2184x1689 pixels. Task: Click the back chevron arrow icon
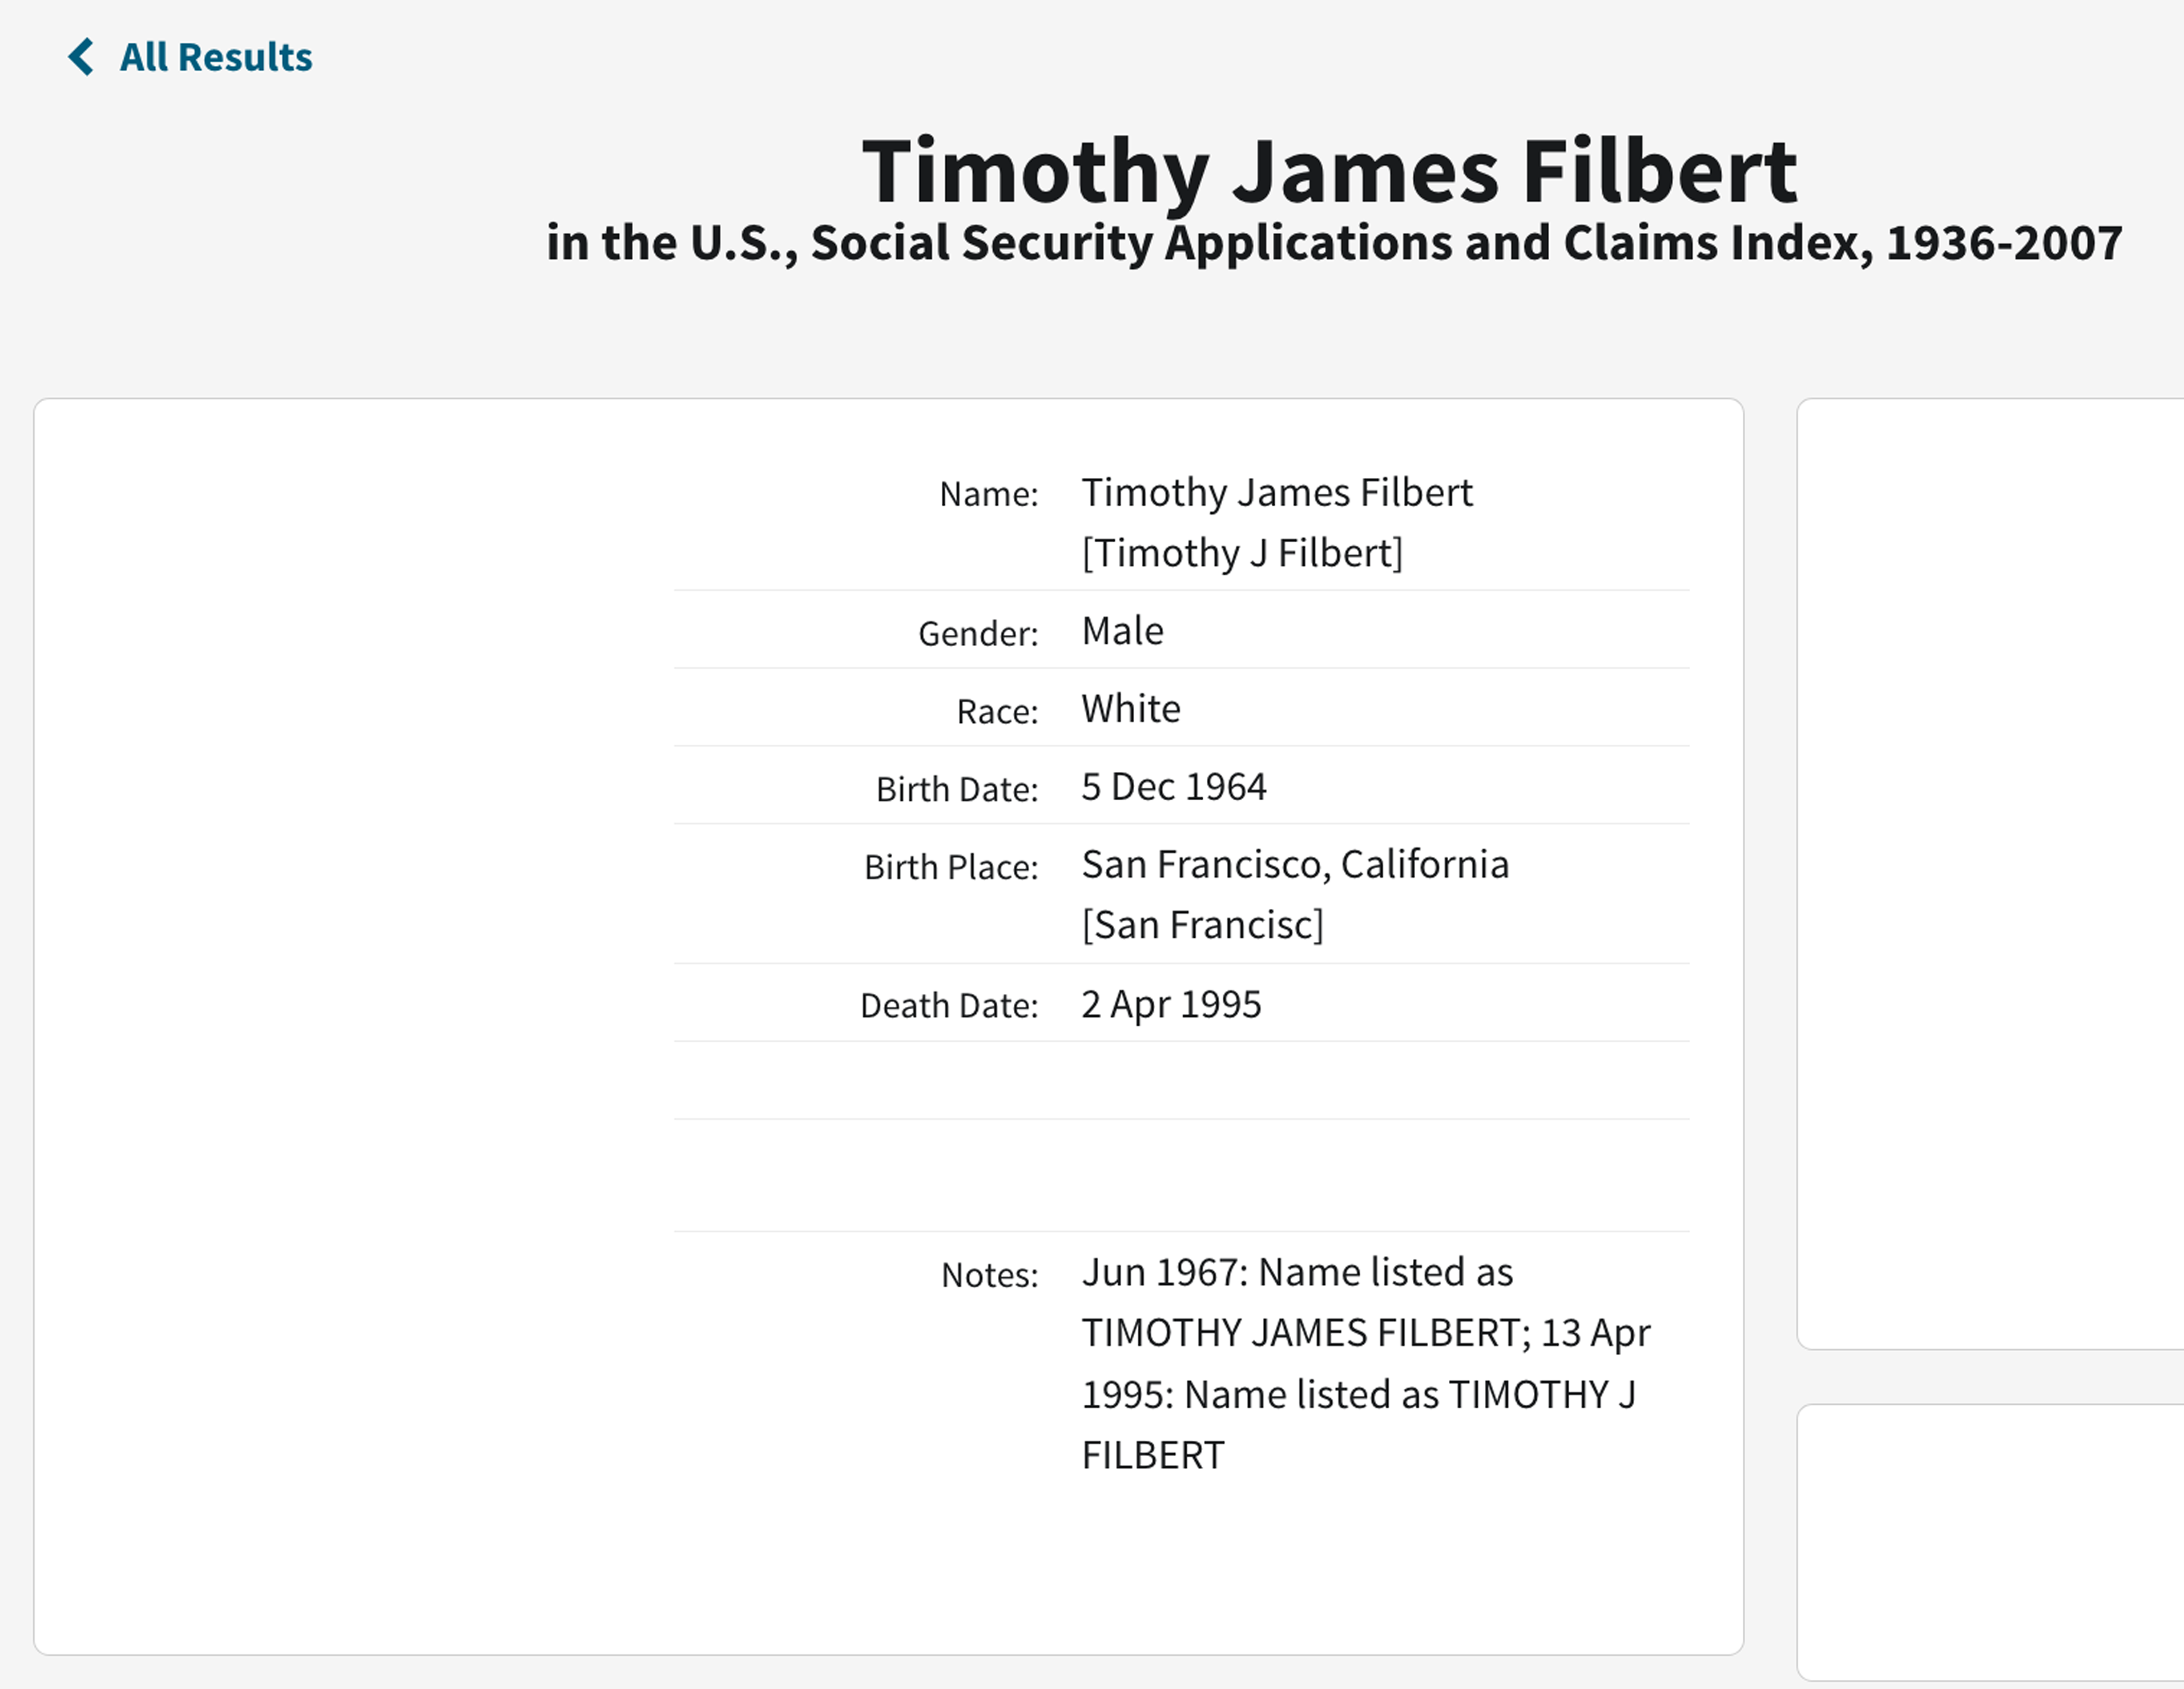[x=81, y=57]
